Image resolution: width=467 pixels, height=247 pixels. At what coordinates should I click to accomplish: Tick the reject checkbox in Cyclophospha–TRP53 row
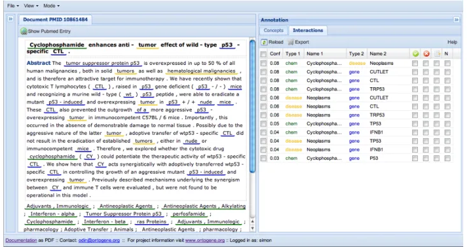point(426,89)
